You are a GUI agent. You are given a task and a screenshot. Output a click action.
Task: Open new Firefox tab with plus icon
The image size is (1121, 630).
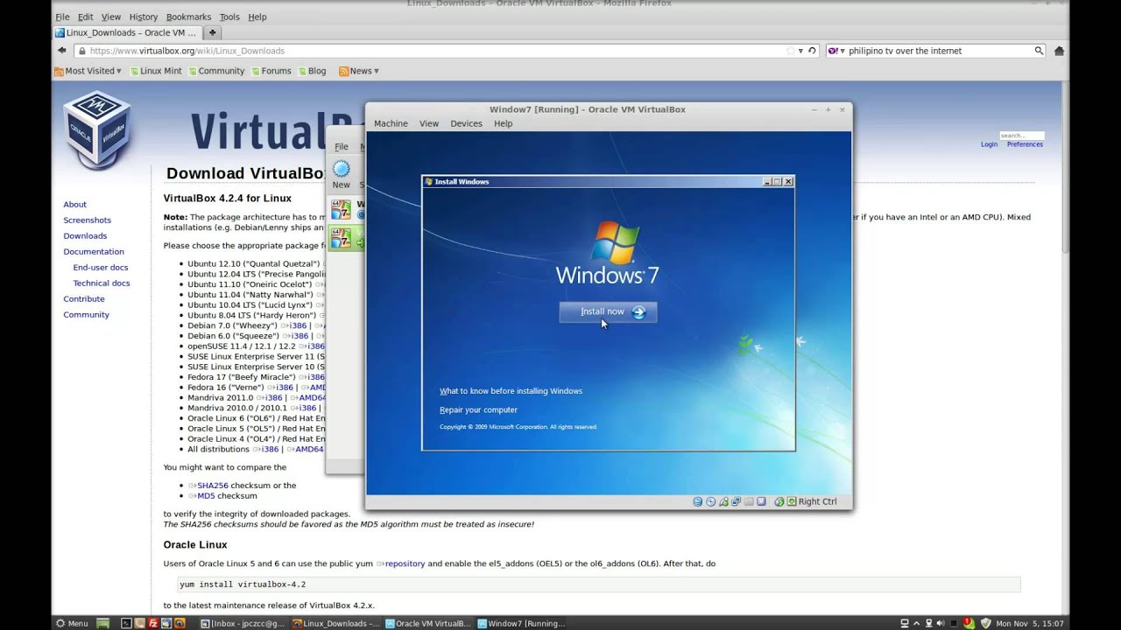click(x=212, y=32)
